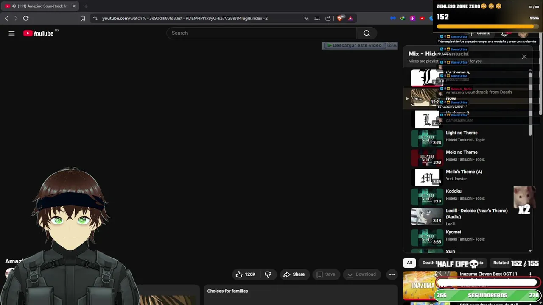Open the site settings icon beside URL
The image size is (543, 305).
click(95, 18)
